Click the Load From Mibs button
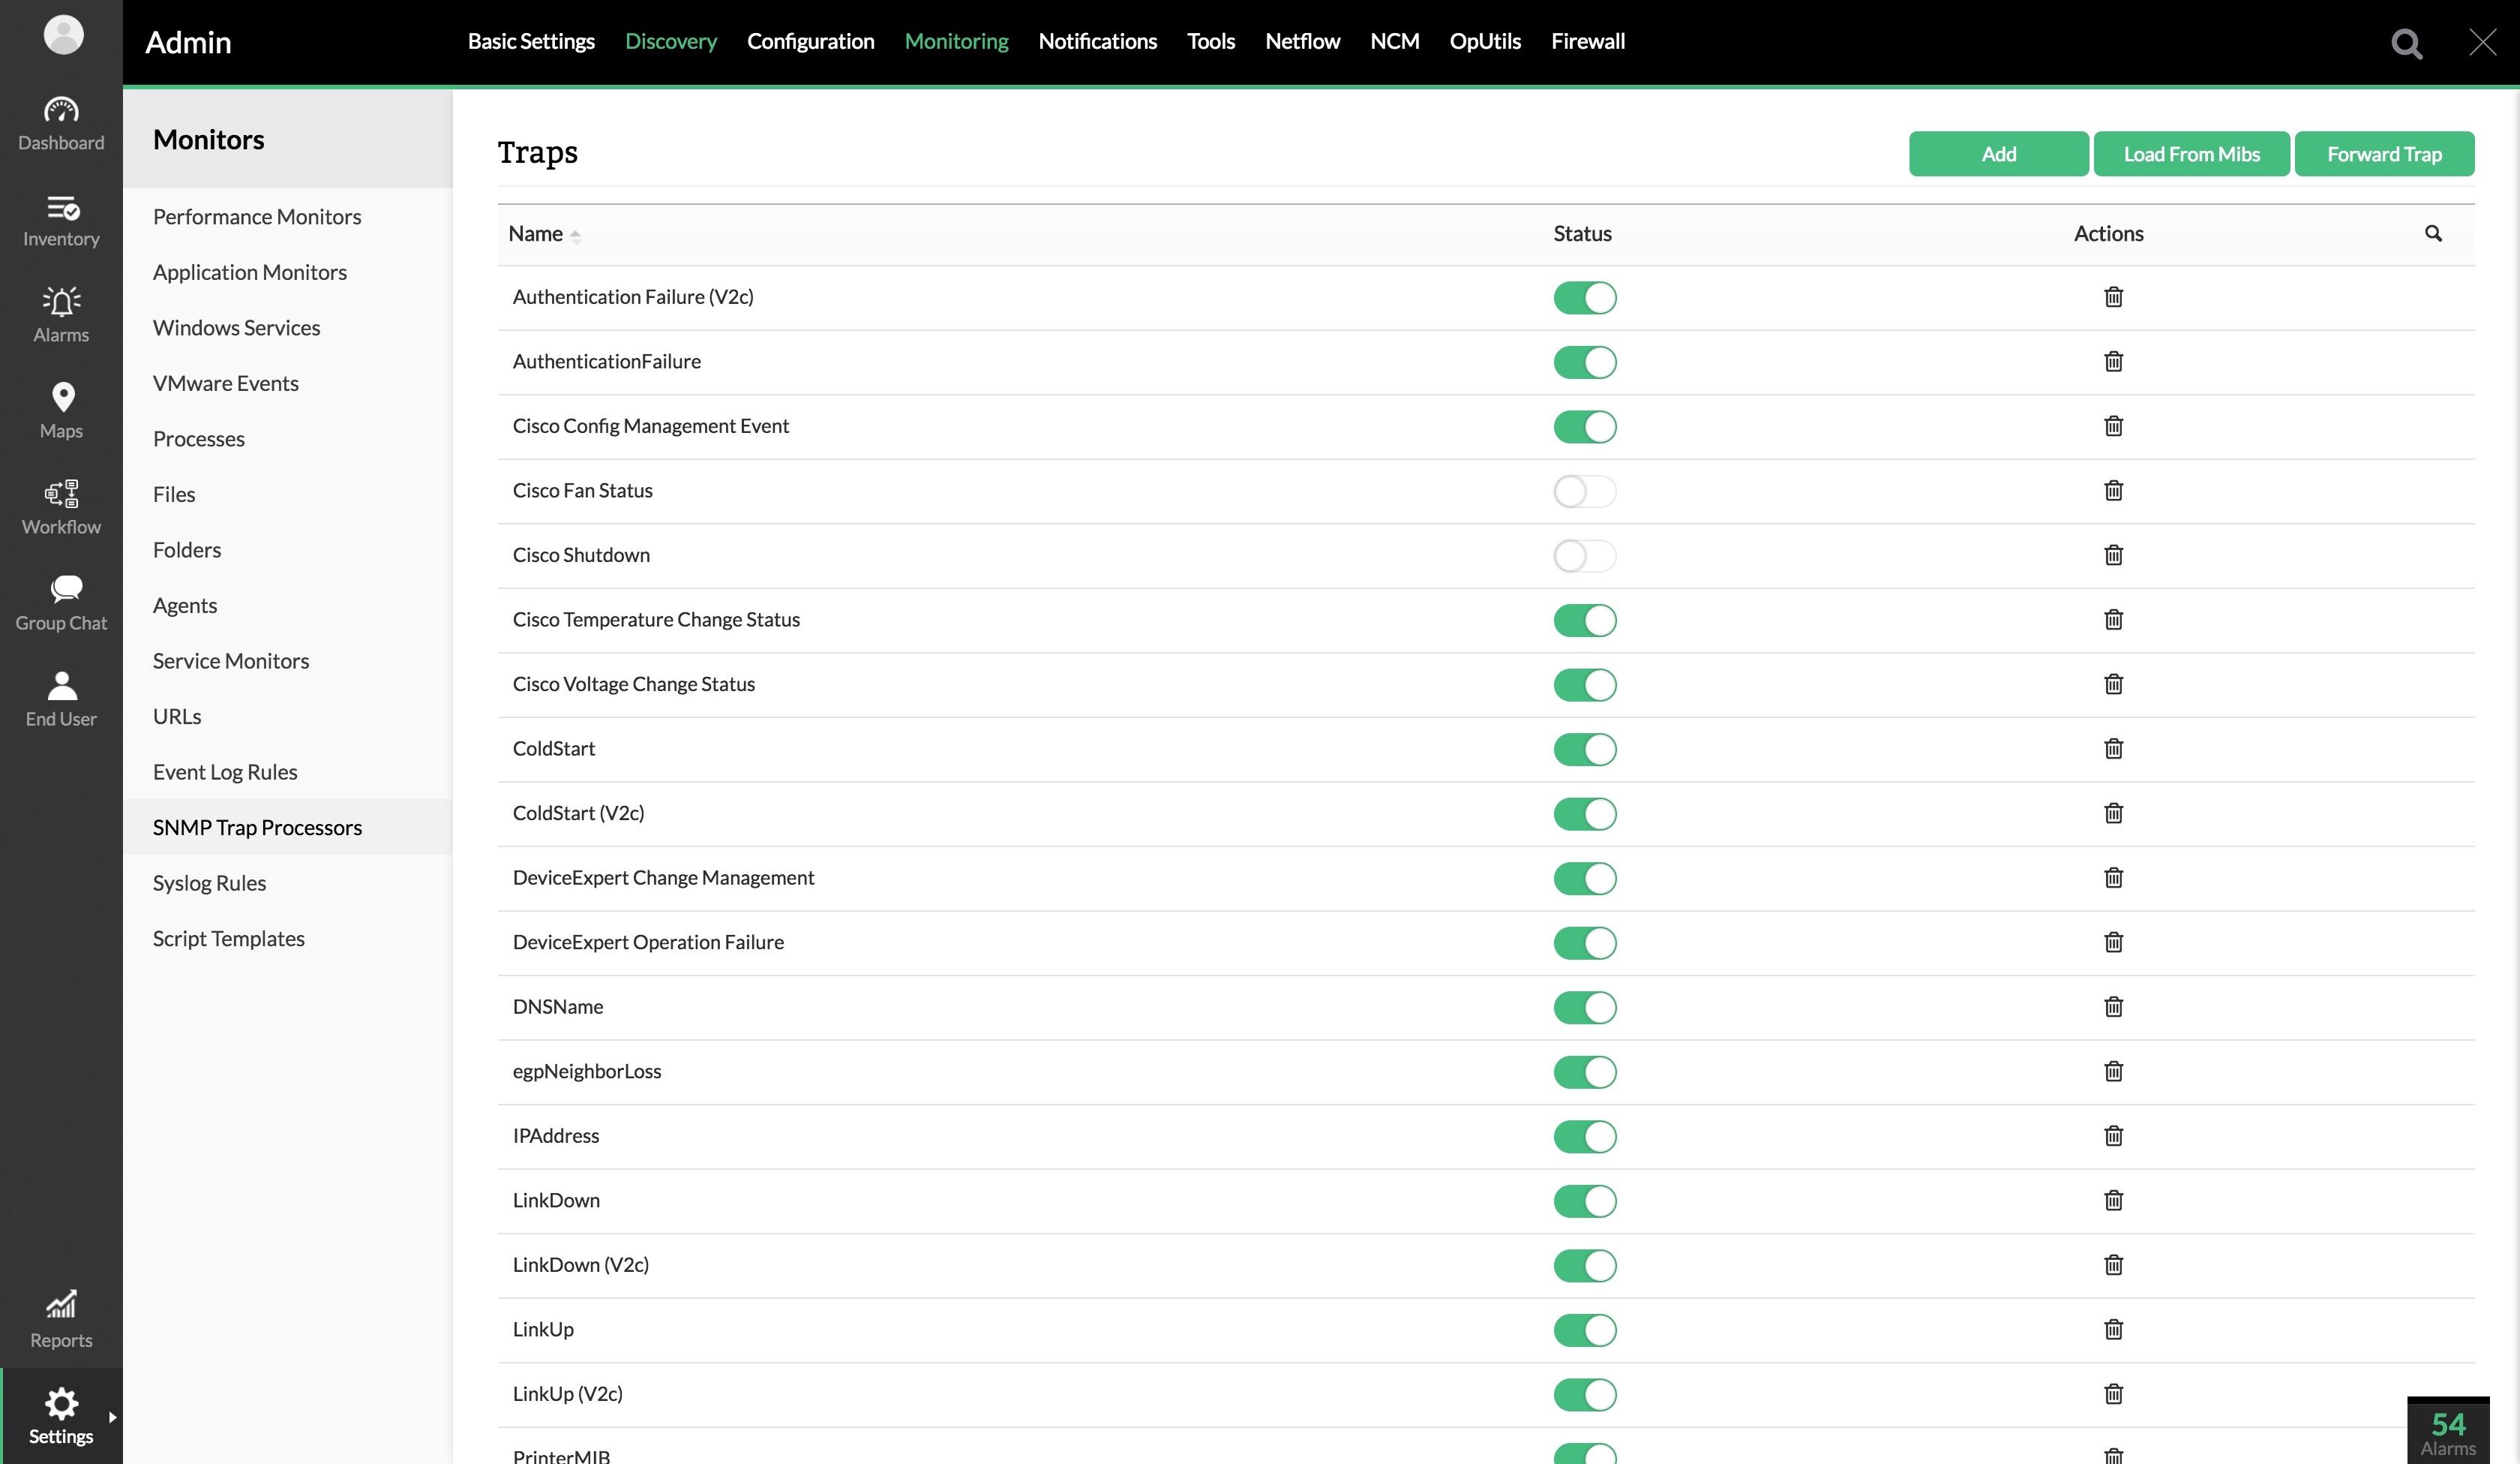Screen dimensions: 2520x1464 coord(2191,154)
